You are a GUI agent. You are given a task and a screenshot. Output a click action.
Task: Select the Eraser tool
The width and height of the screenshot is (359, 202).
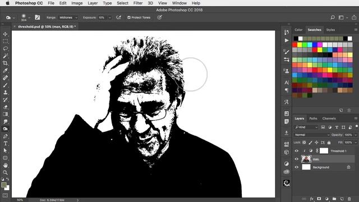tap(5, 107)
